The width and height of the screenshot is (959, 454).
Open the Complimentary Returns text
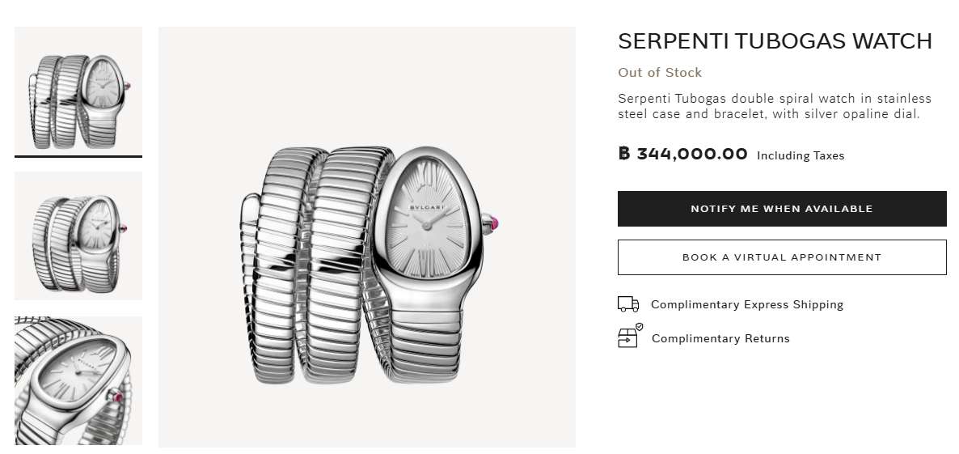(720, 339)
